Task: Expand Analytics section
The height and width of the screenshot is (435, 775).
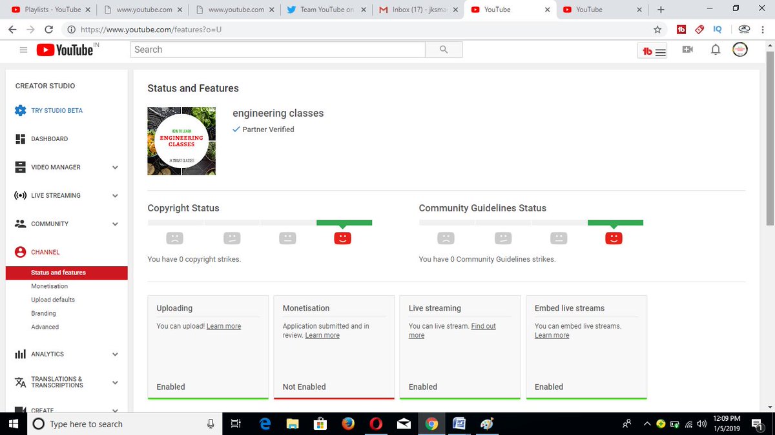Action: point(115,354)
